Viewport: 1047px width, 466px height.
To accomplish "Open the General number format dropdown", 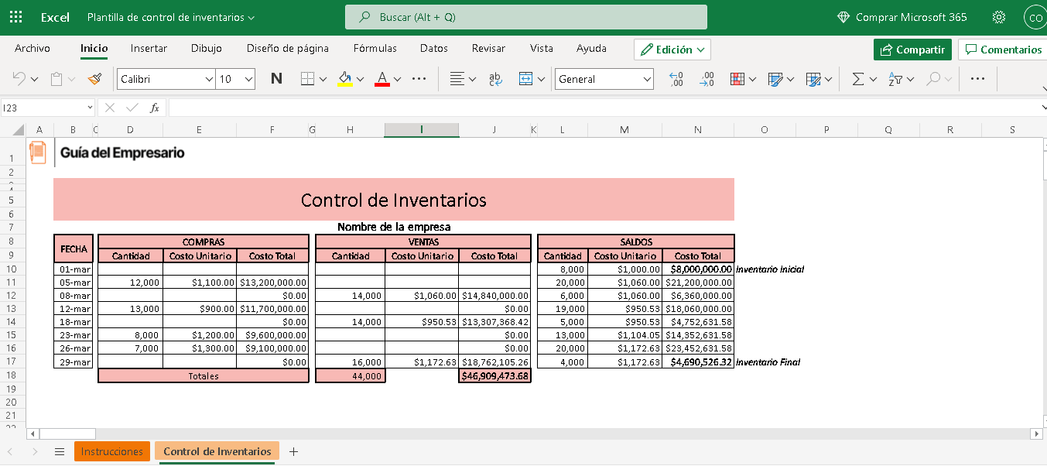I will [x=647, y=78].
